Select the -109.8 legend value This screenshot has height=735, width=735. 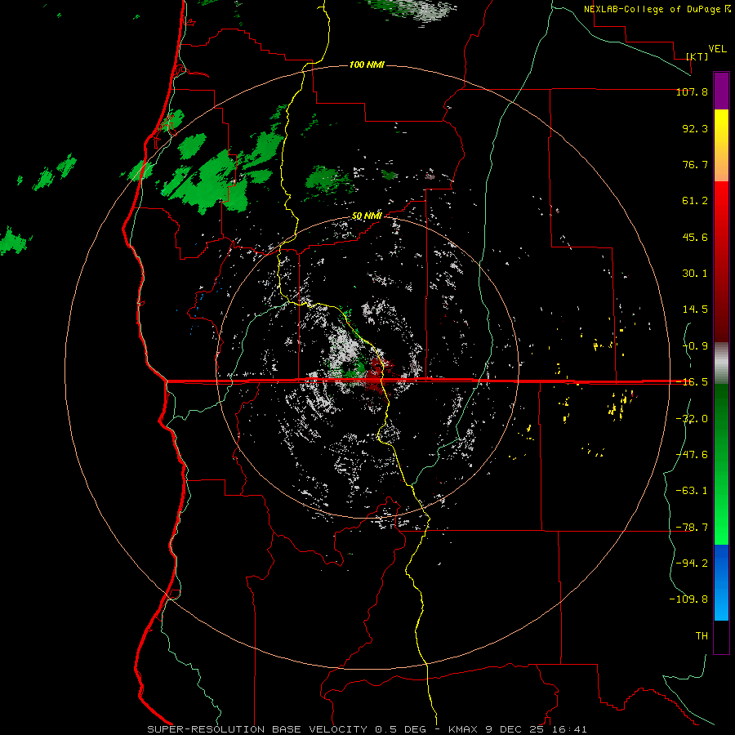[x=689, y=599]
